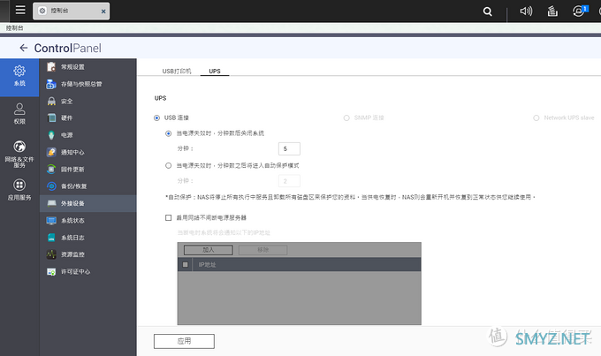Select the 权限 user category
601x356 pixels.
coord(19,113)
